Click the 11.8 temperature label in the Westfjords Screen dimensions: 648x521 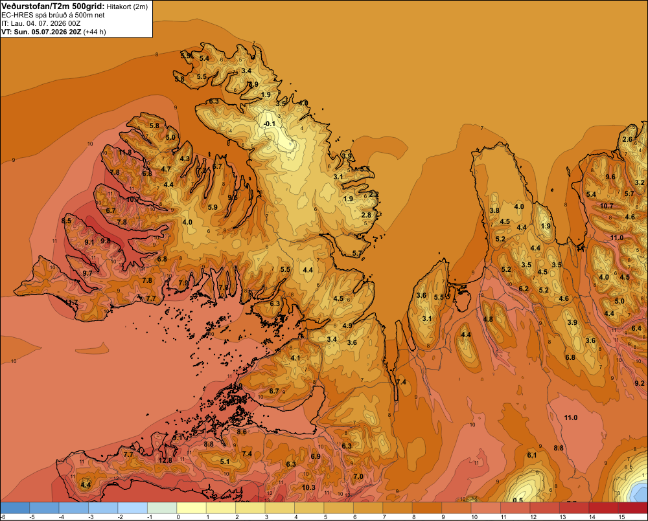point(125,152)
